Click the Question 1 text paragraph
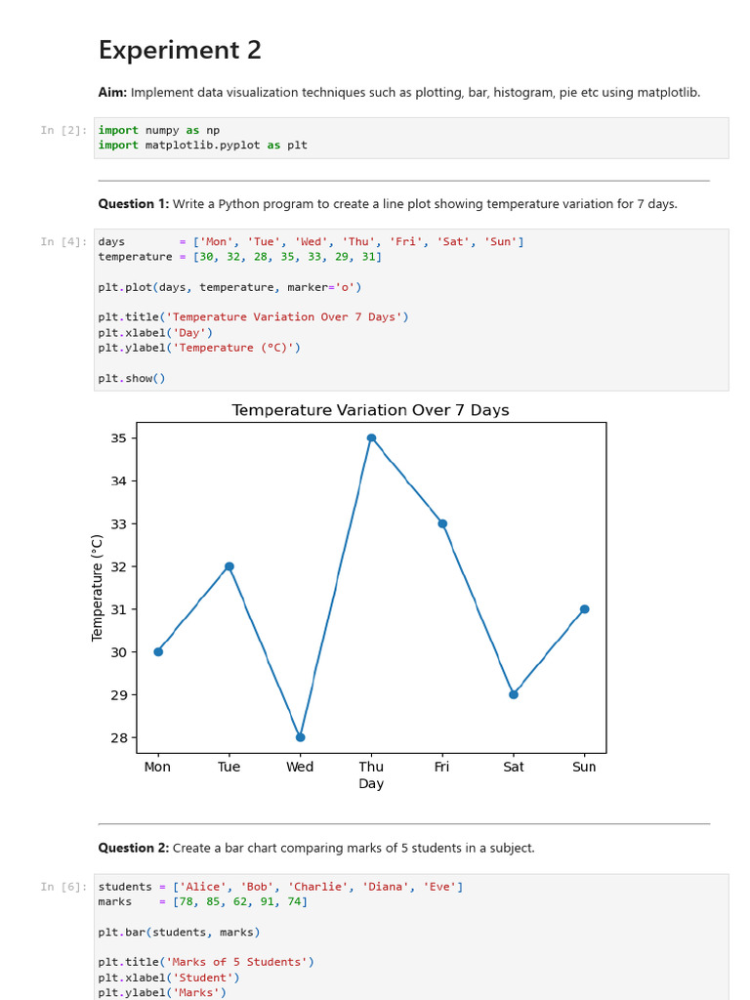The width and height of the screenshot is (750, 1000). (388, 204)
